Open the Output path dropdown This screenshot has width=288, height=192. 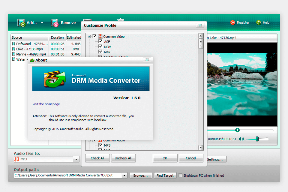pyautogui.click(x=124, y=175)
